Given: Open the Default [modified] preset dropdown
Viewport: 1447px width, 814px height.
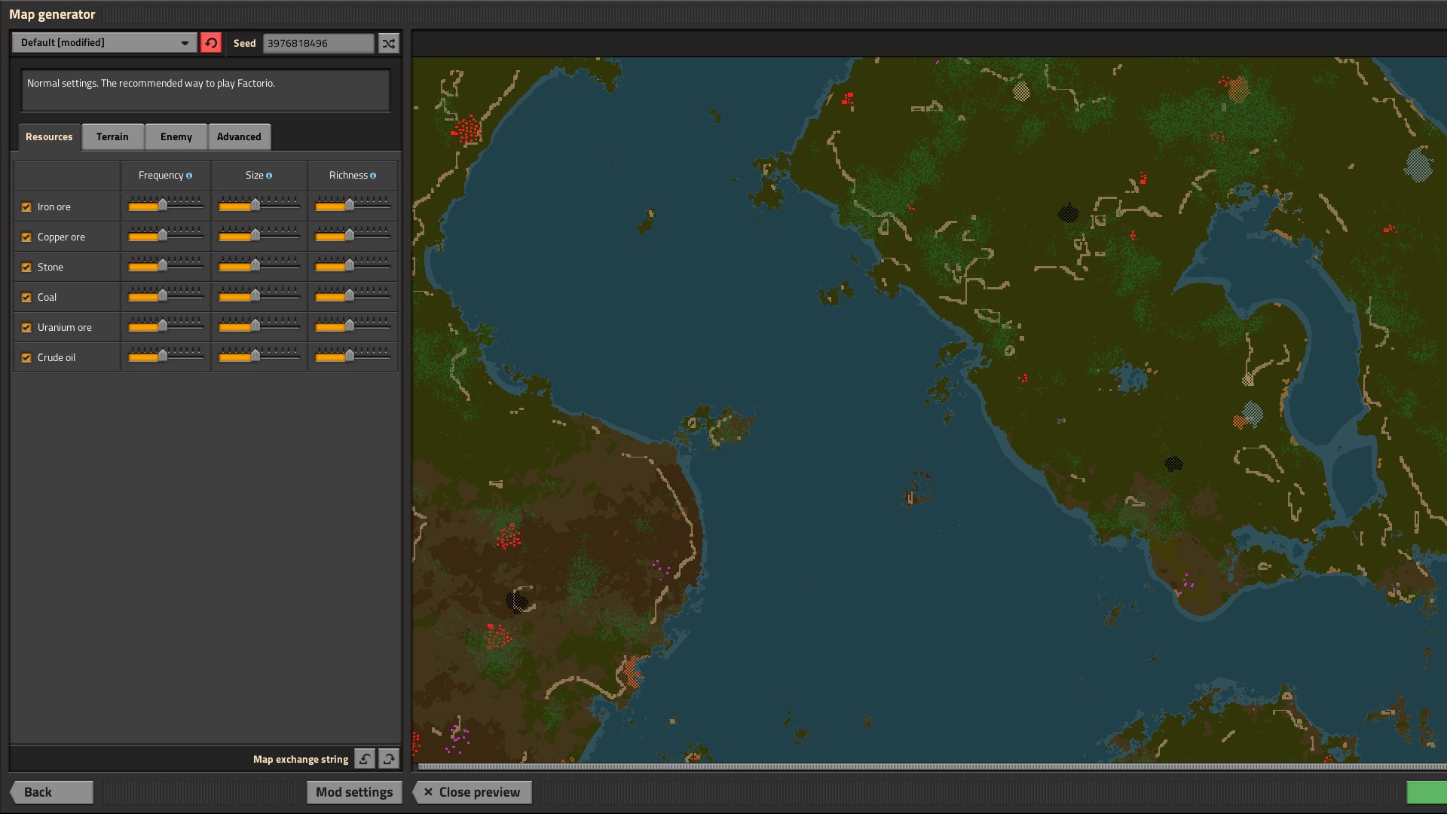Looking at the screenshot, I should click(105, 43).
